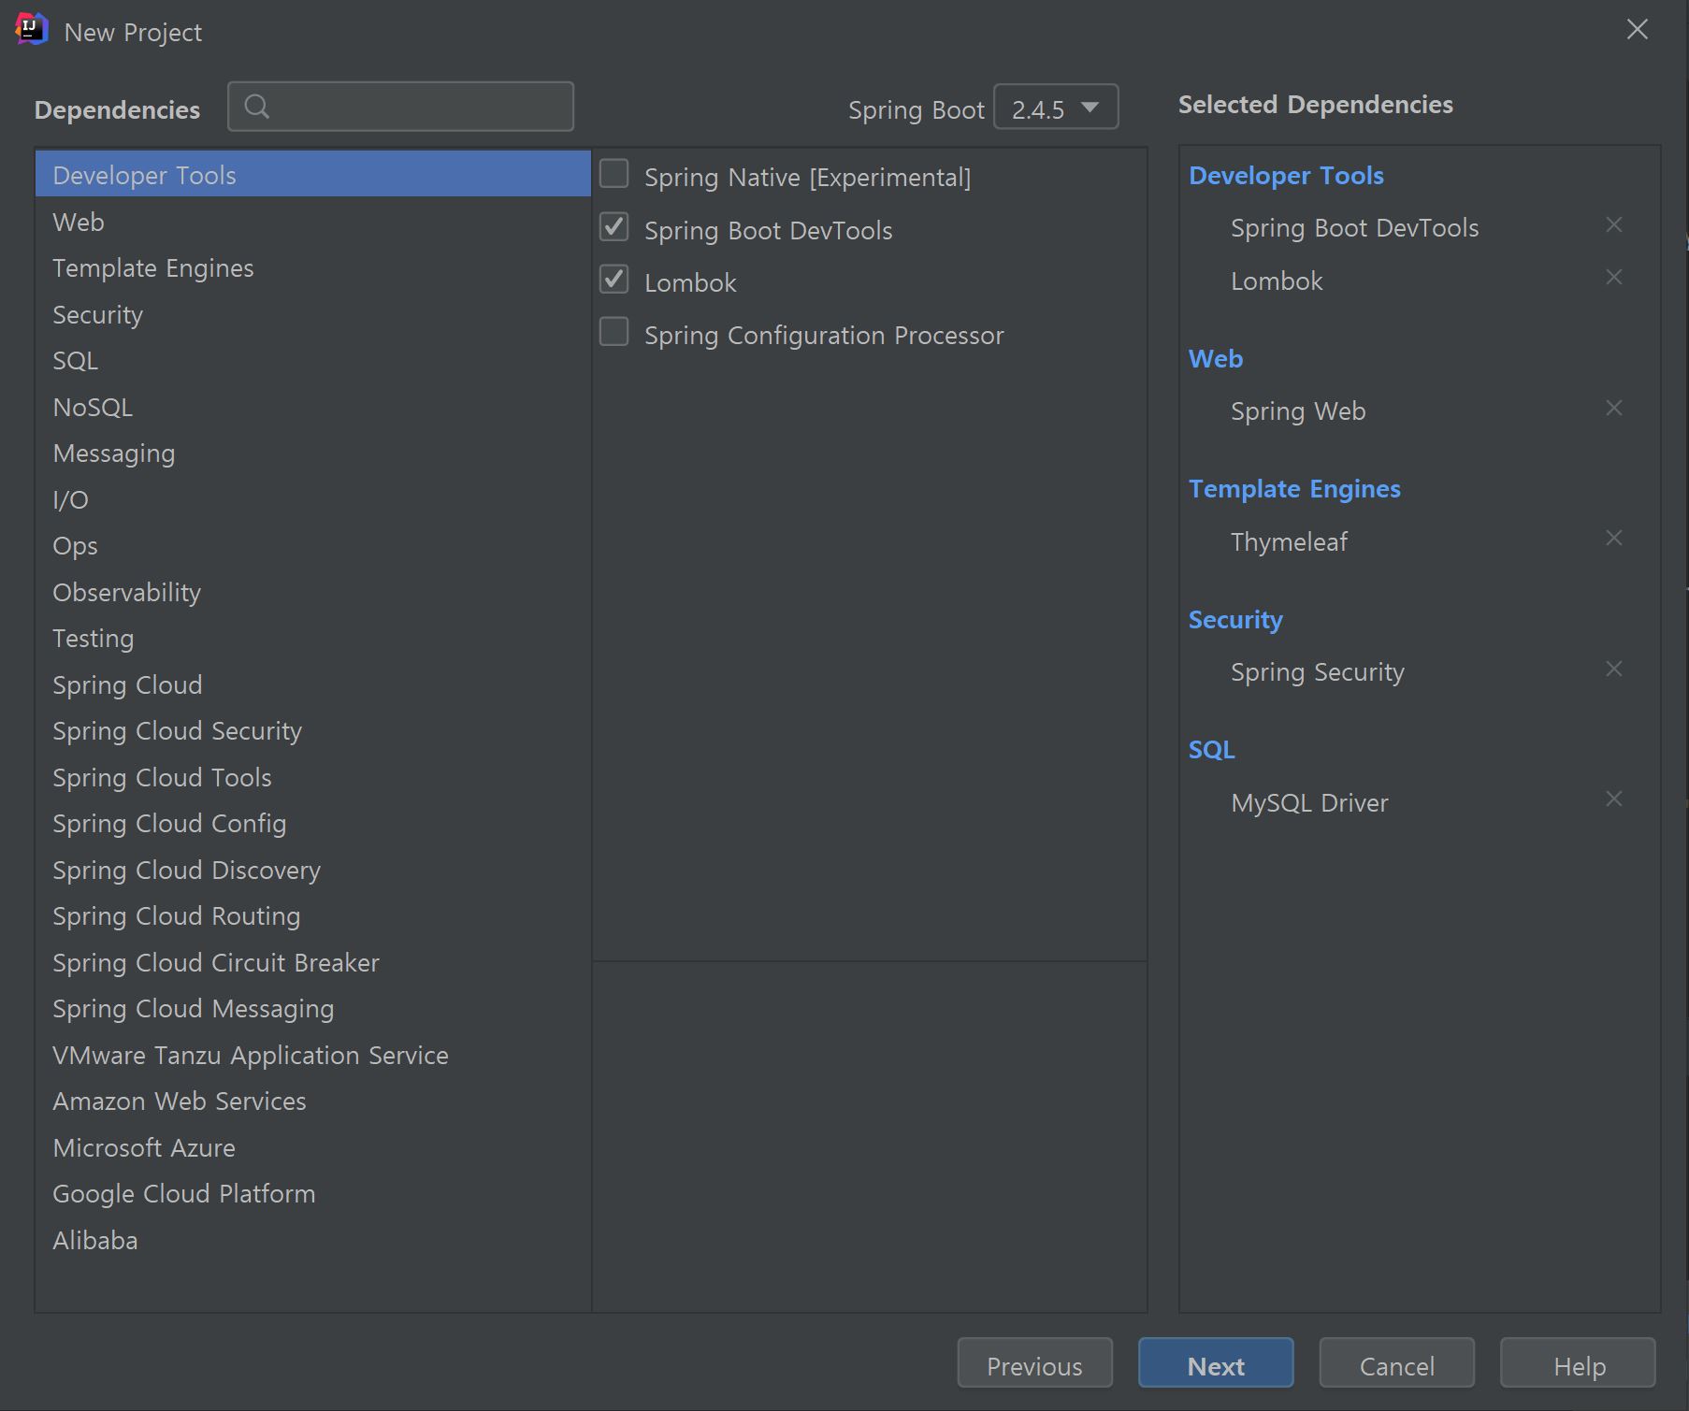The width and height of the screenshot is (1689, 1411).
Task: Remove MySQL Driver from selected dependencies
Action: 1613,799
